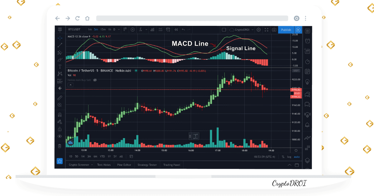Open the indicators (fx) menu icon
The image size is (374, 196).
[x=141, y=30]
